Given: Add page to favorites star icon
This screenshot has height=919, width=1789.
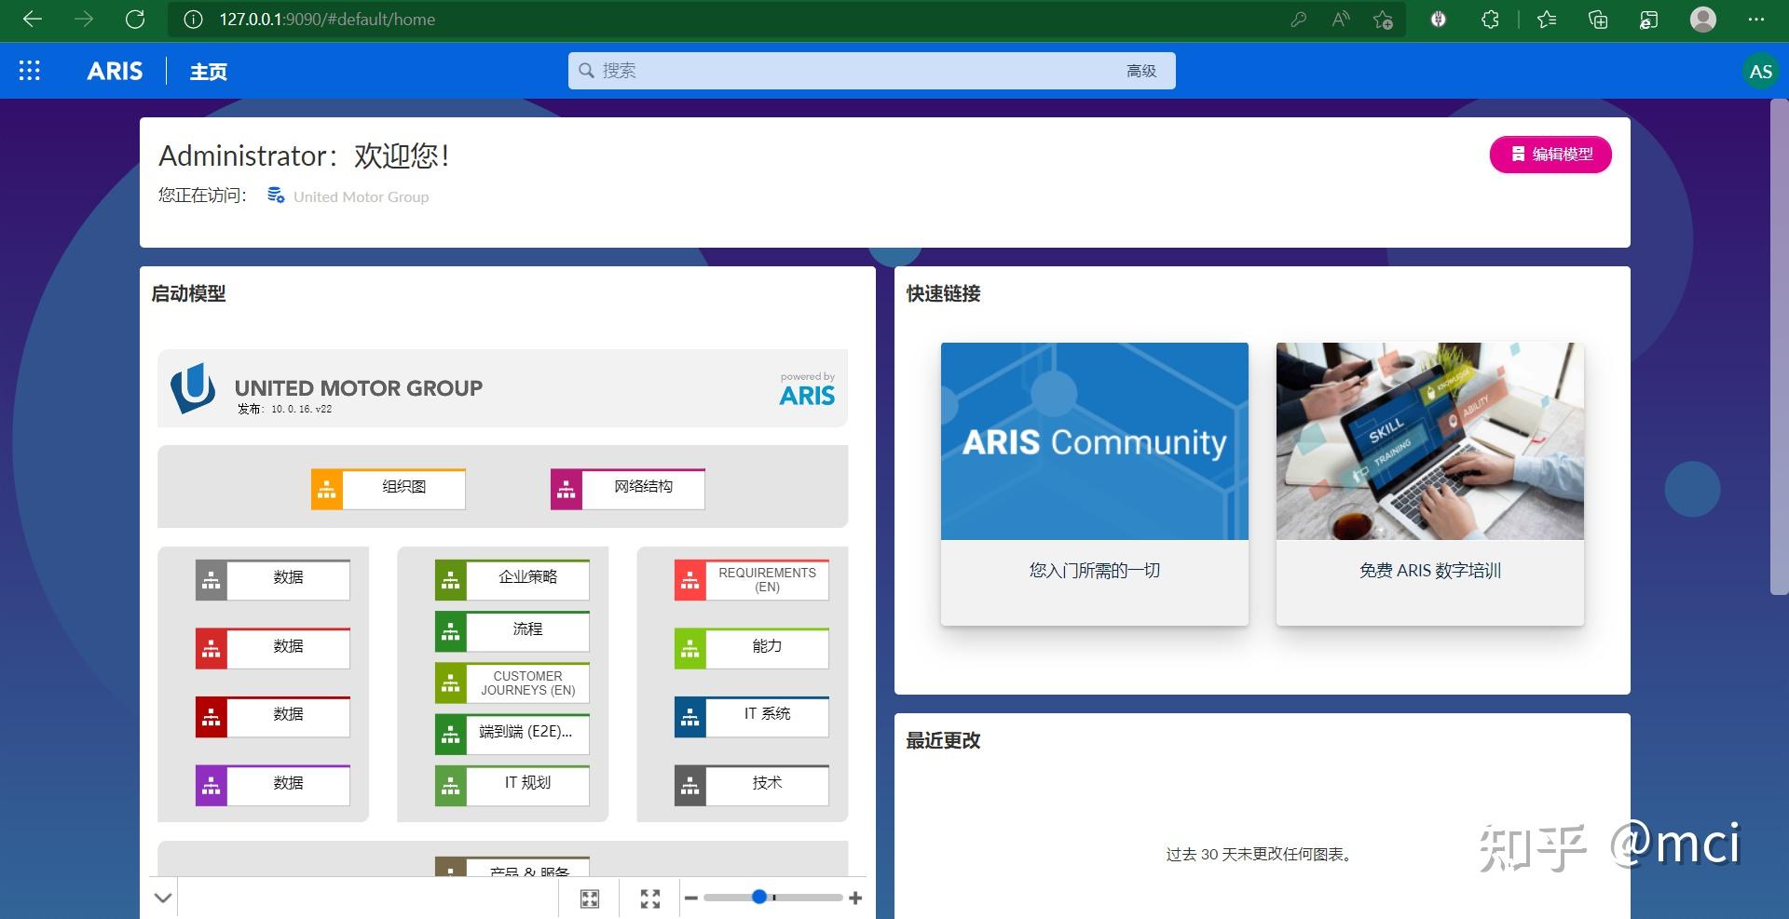Looking at the screenshot, I should (x=1383, y=20).
